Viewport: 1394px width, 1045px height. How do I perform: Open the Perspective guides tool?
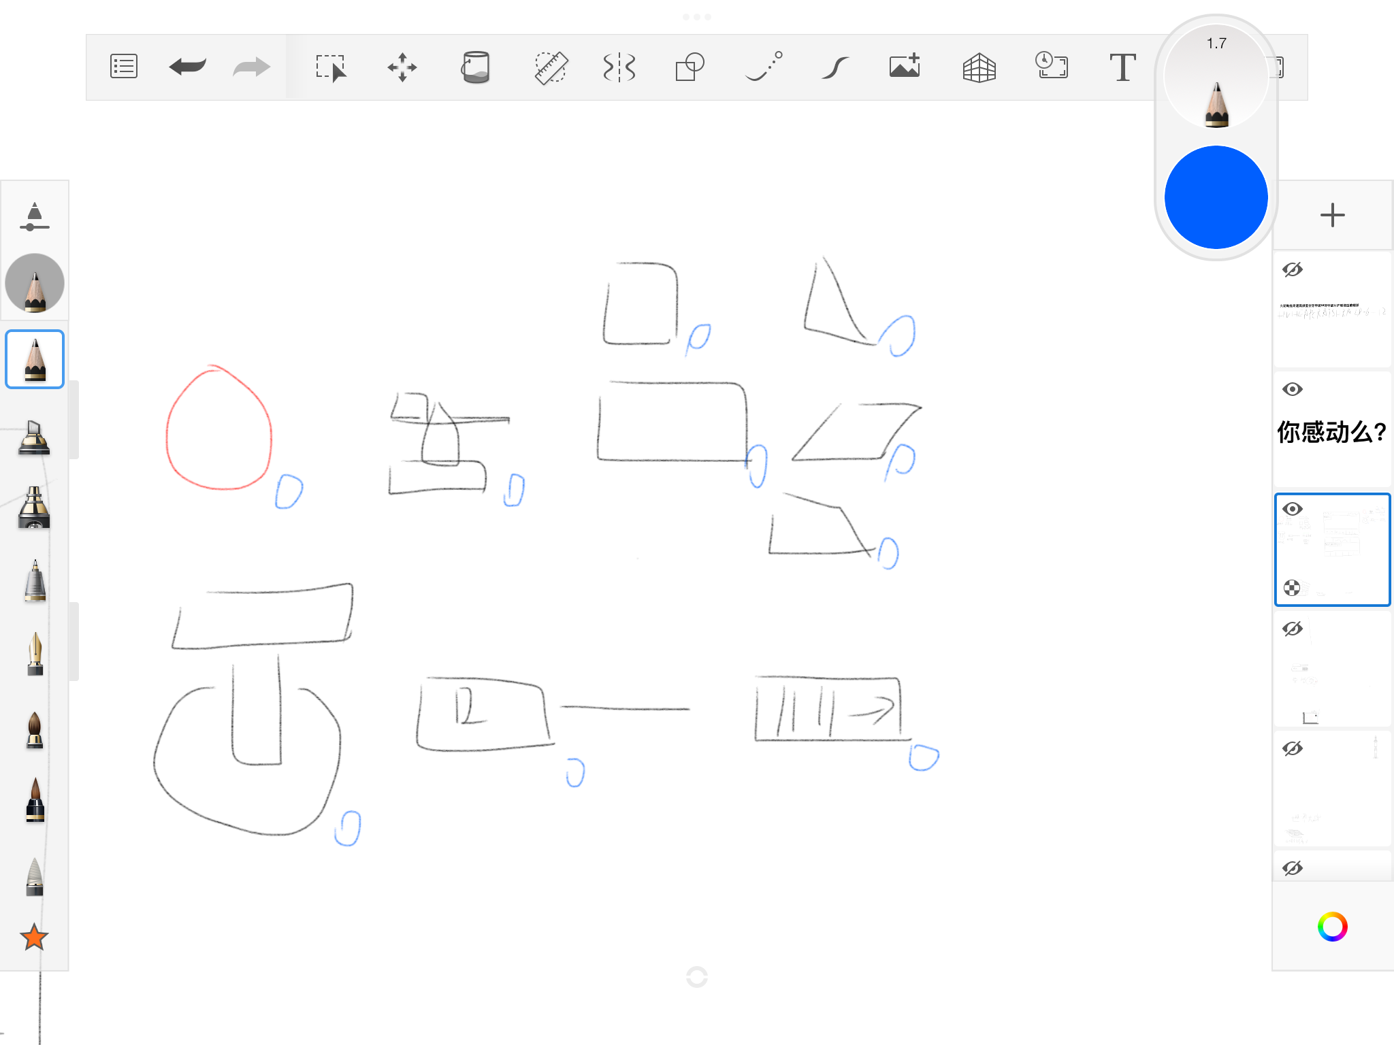tap(979, 67)
